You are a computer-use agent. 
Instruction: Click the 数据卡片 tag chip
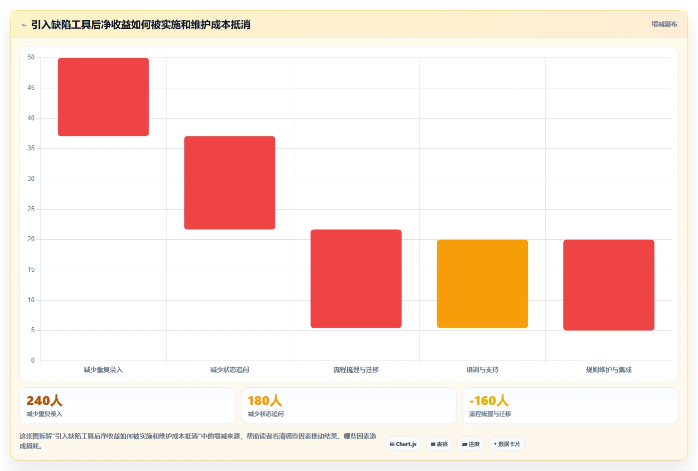(506, 444)
